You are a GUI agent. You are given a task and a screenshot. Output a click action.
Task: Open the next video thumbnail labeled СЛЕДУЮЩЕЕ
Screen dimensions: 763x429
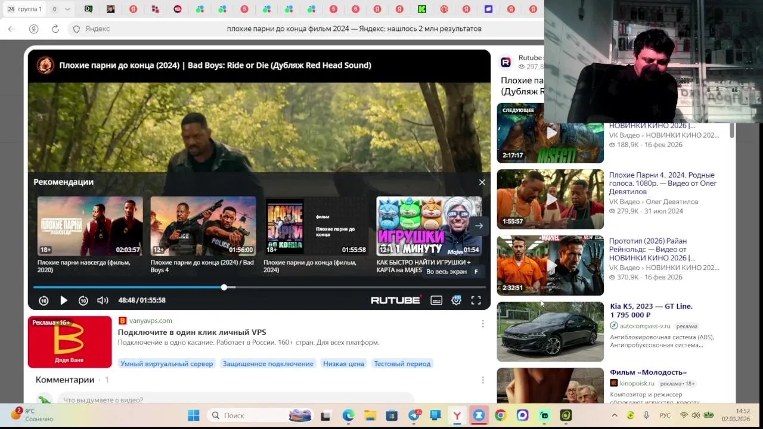coord(550,133)
